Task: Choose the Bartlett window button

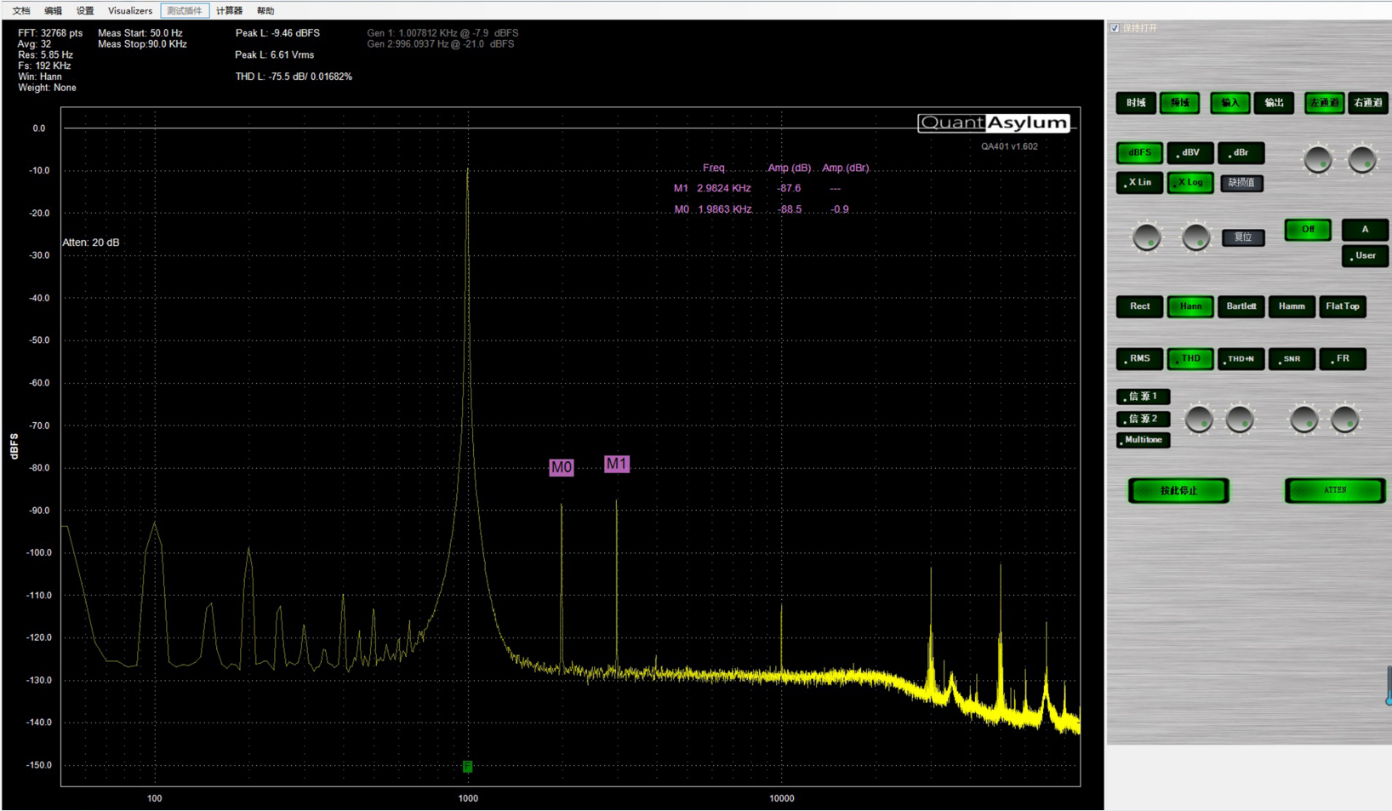Action: pyautogui.click(x=1241, y=306)
